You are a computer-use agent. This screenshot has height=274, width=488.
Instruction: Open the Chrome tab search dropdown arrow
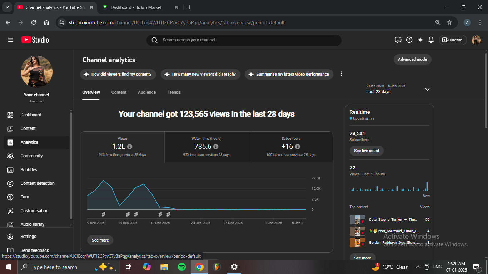click(7, 7)
